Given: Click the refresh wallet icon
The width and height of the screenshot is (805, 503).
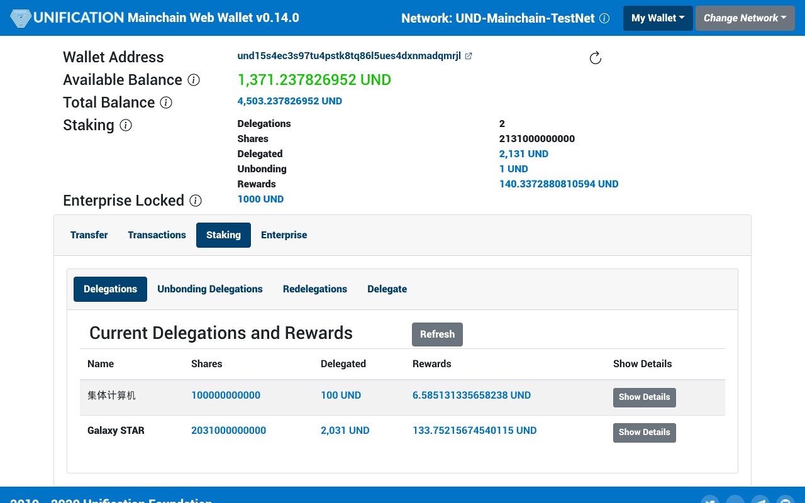Looking at the screenshot, I should coord(596,57).
